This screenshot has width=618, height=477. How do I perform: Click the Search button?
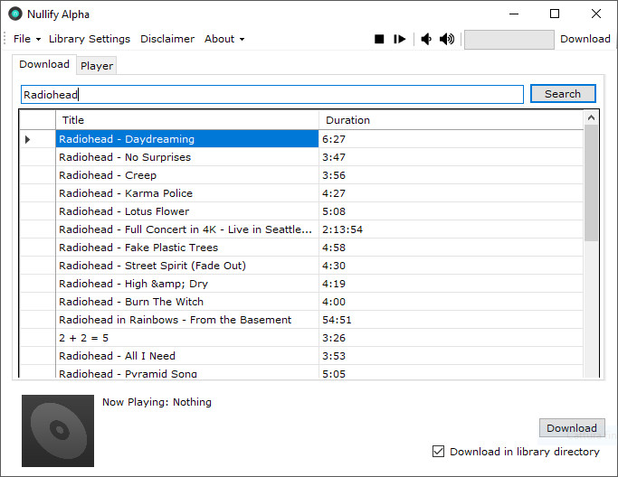tap(563, 94)
